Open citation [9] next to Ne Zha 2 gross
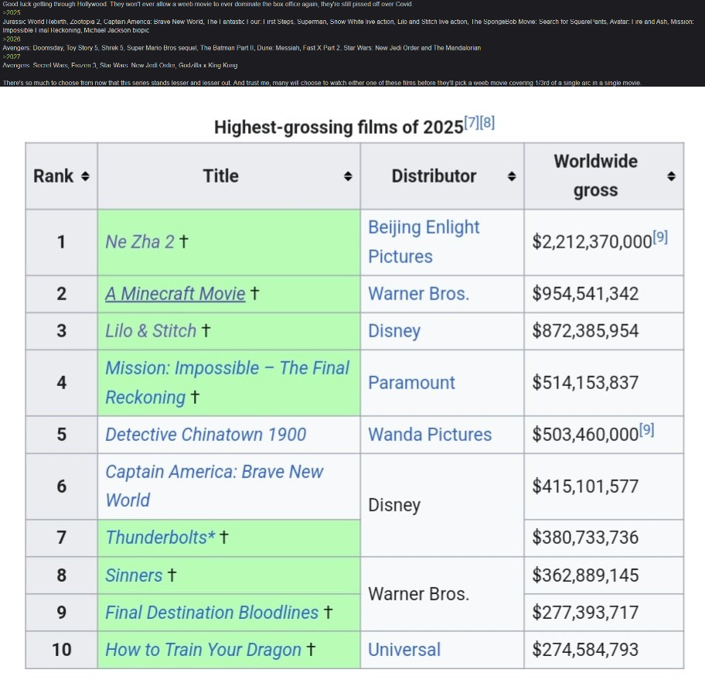This screenshot has width=705, height=697. point(660,237)
